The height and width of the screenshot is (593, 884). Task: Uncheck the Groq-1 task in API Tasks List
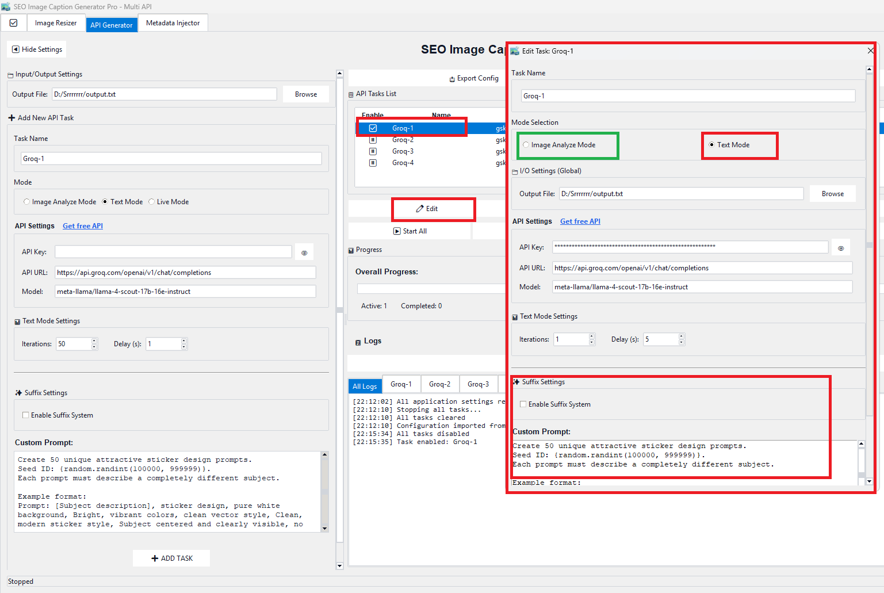[373, 128]
